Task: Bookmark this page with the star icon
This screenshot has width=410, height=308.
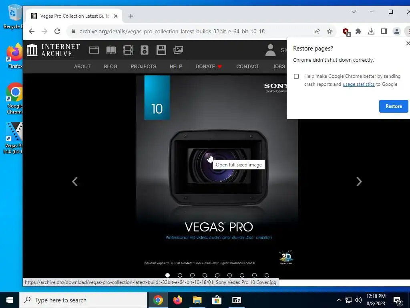Action: click(330, 31)
